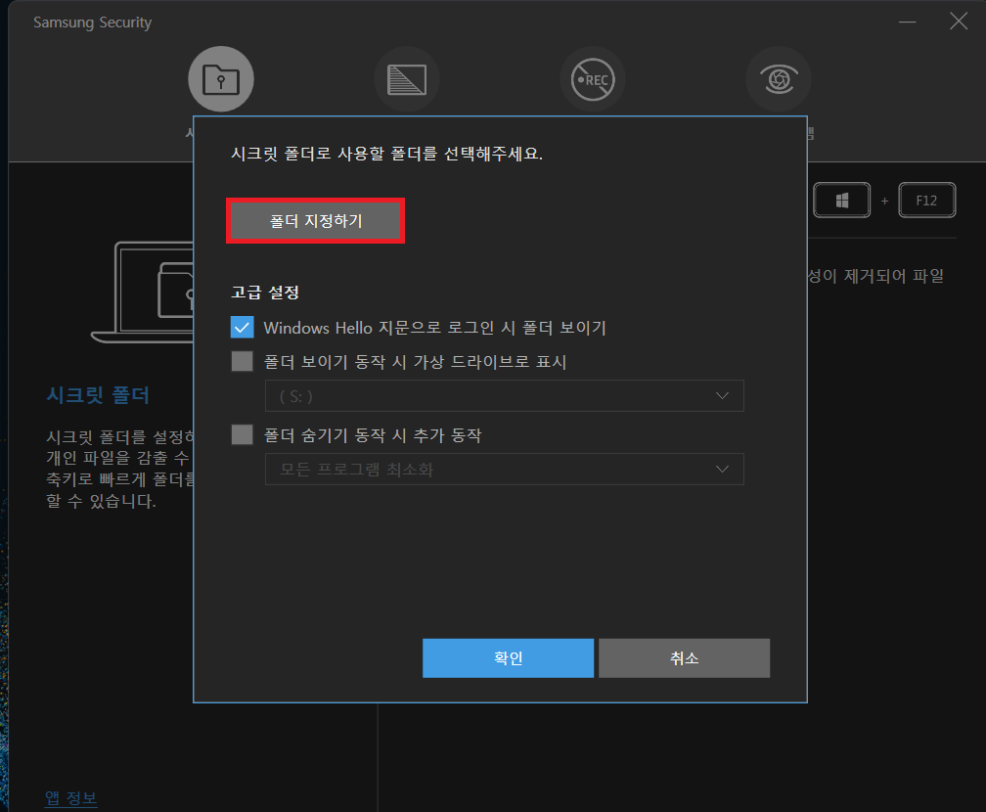Viewport: 986px width, 812px height.
Task: Click the 폴더 지정하기 button
Action: click(x=315, y=221)
